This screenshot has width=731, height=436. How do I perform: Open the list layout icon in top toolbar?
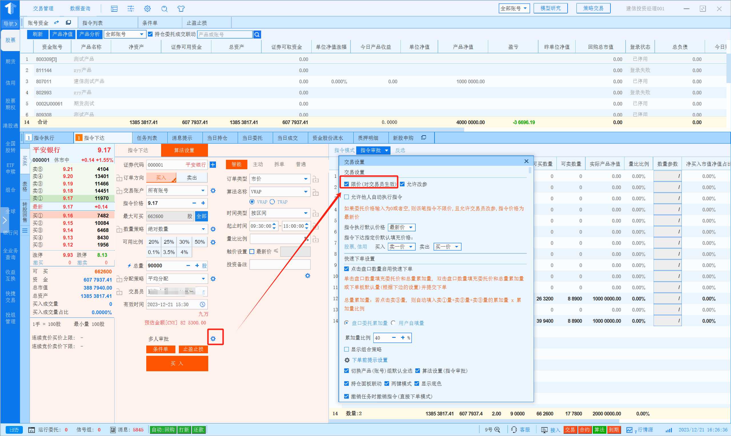point(114,9)
